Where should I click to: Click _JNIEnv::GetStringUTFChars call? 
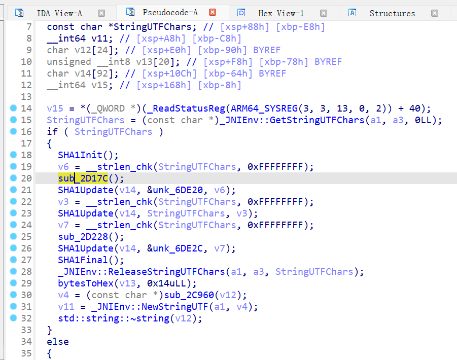pos(292,120)
